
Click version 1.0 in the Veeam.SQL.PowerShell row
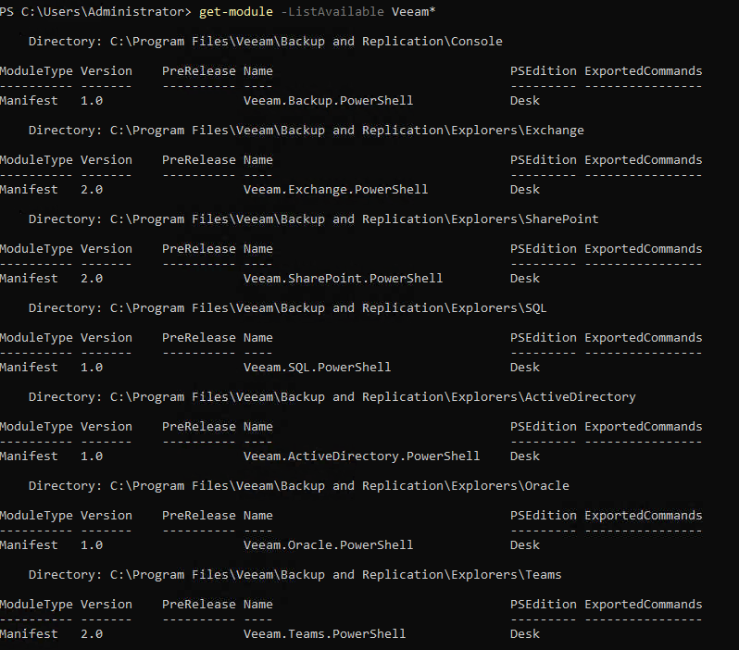[92, 368]
